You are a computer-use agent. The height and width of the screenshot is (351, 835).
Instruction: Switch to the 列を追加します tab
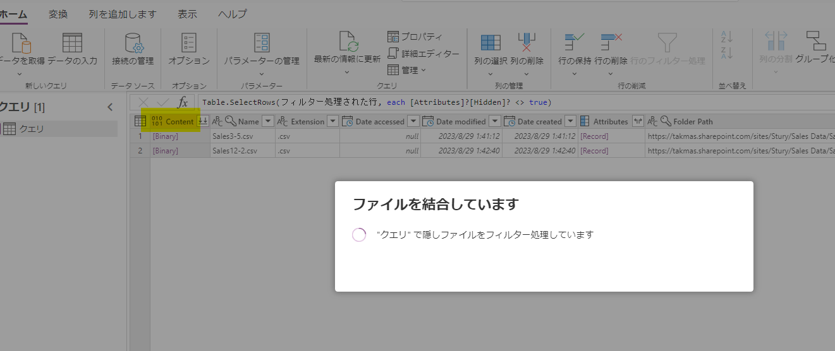(123, 14)
